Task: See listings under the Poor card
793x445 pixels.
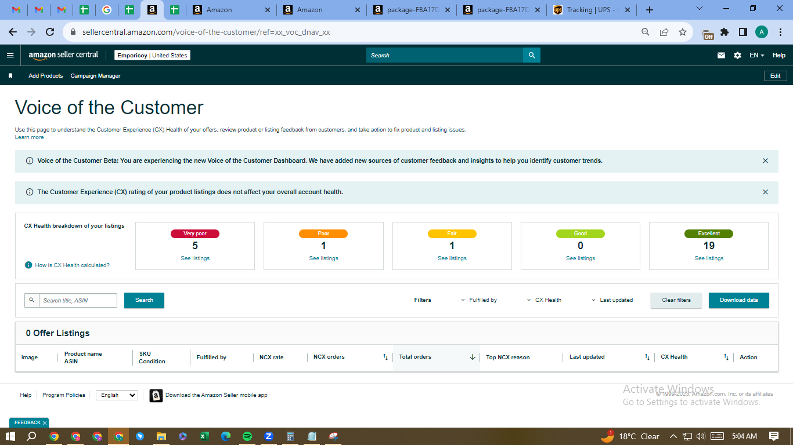Action: tap(323, 258)
